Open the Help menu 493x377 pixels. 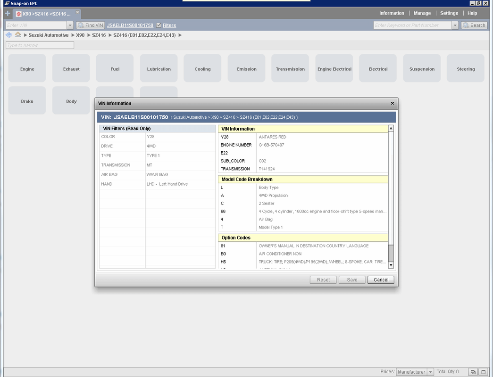(472, 13)
